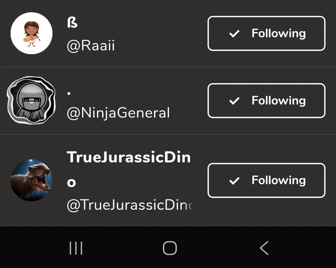Open Raaii's profile picture with painter girl
Screen dimensions: 336x268
click(x=32, y=33)
